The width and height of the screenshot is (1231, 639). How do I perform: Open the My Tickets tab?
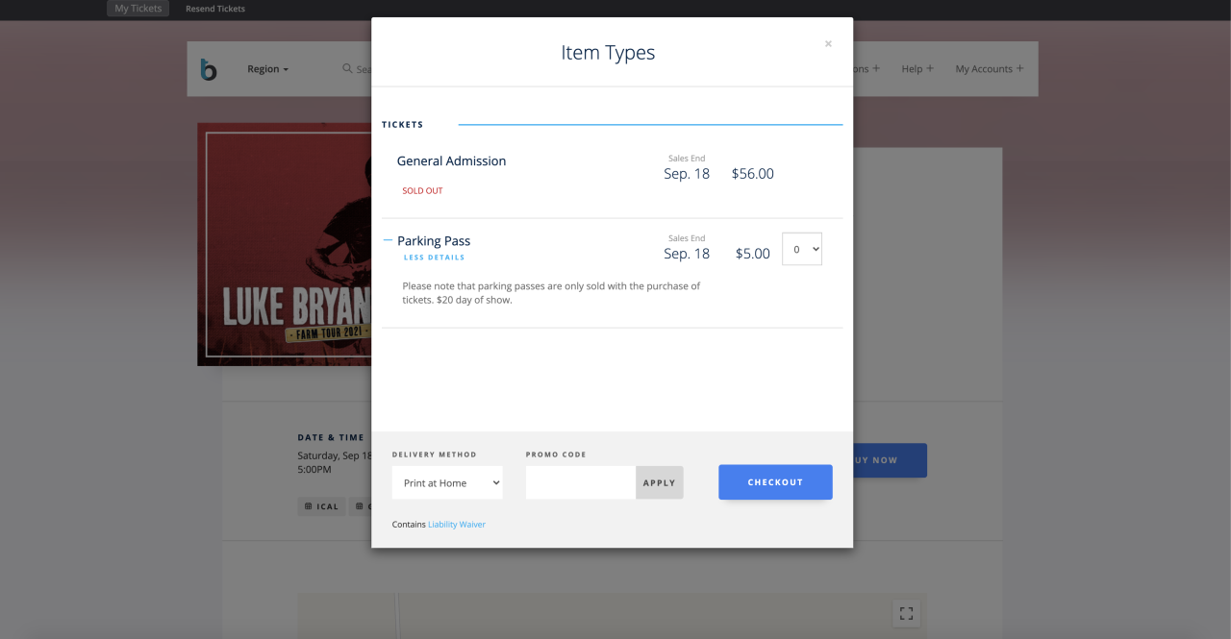tap(138, 9)
